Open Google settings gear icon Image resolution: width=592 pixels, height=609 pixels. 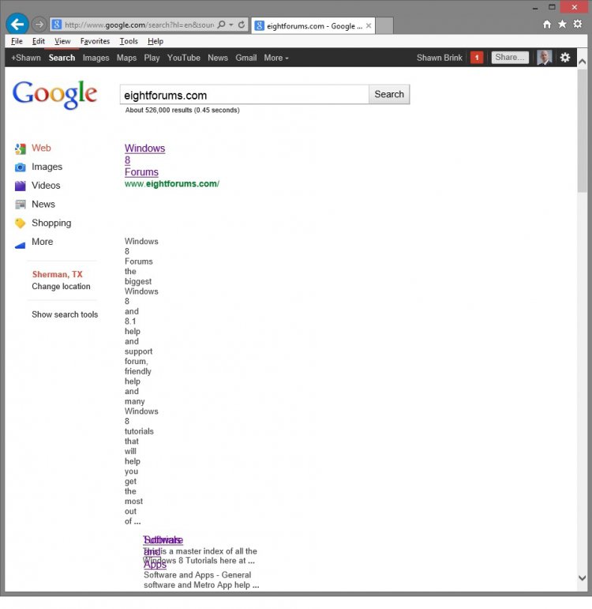(x=565, y=58)
